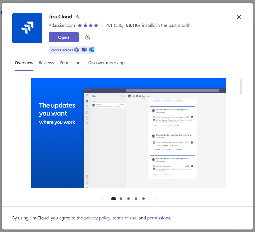Open the privacy policy link
The height and width of the screenshot is (232, 255).
[97, 218]
